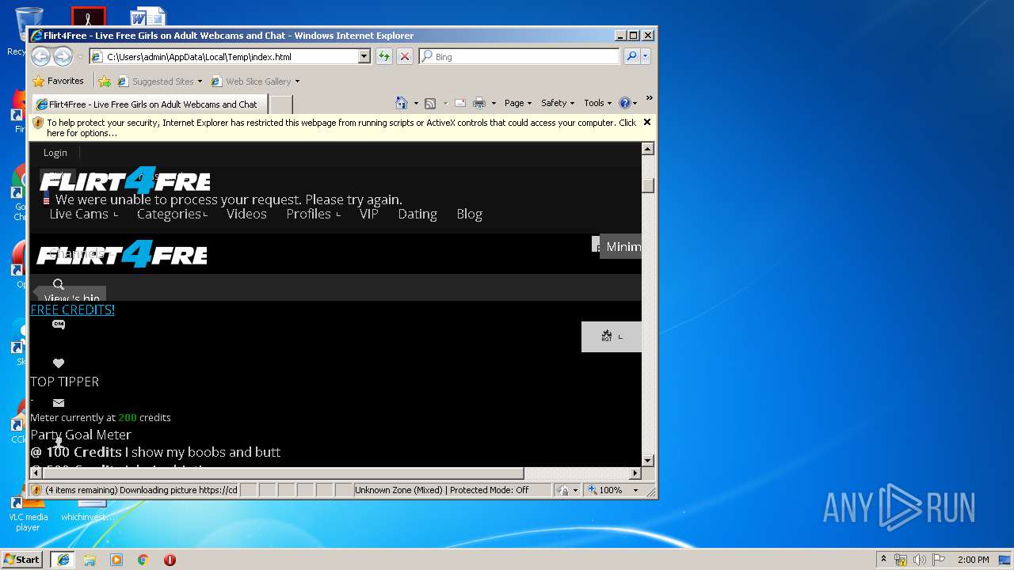Click the Bing search box
The image size is (1014, 570).
520,56
